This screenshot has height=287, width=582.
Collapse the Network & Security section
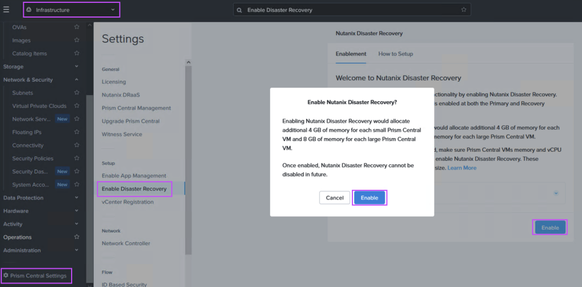[77, 80]
